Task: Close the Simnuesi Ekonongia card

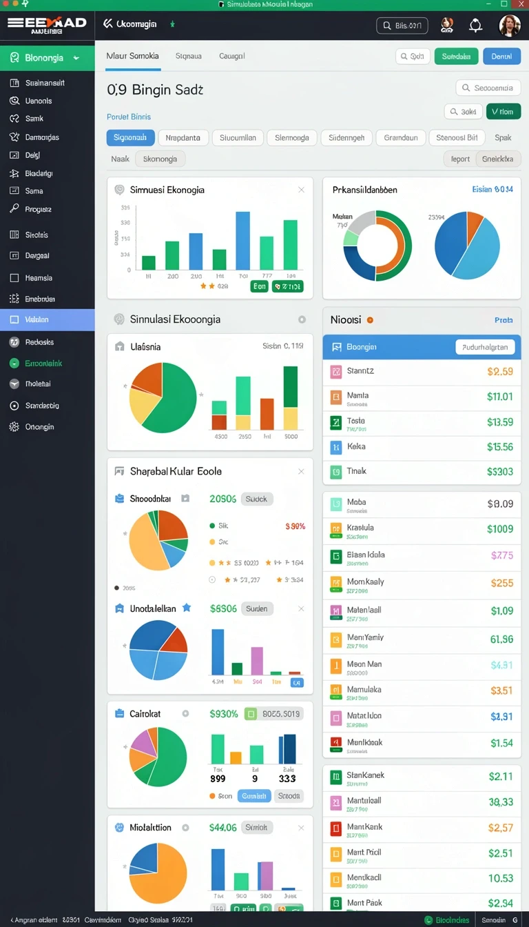Action: (301, 190)
